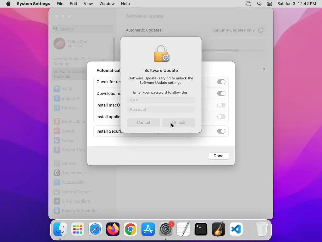Viewport: 322px width, 242px height.
Task: Click the Unlock button
Action: click(179, 123)
